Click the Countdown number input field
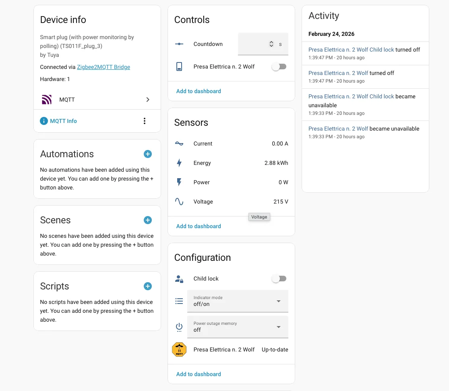449x391 pixels. (254, 44)
